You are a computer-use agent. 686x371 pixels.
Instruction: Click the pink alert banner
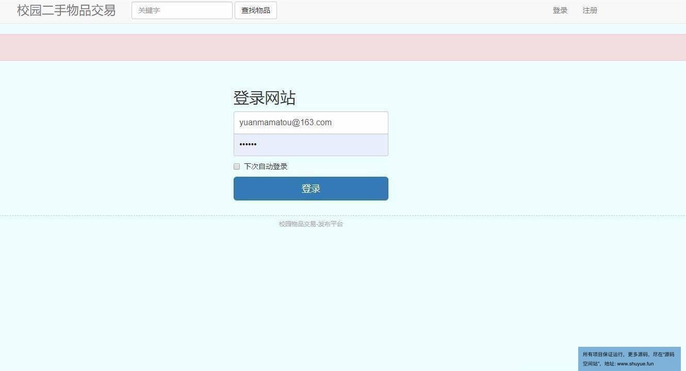pos(342,47)
